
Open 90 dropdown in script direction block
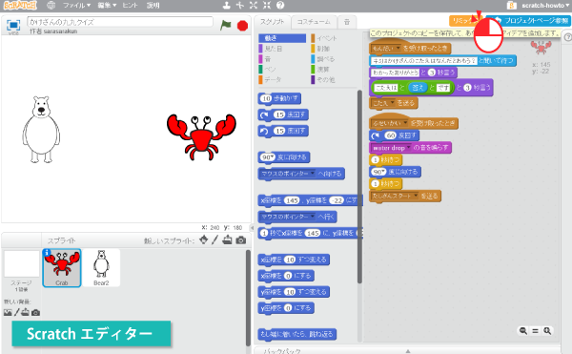coord(383,172)
